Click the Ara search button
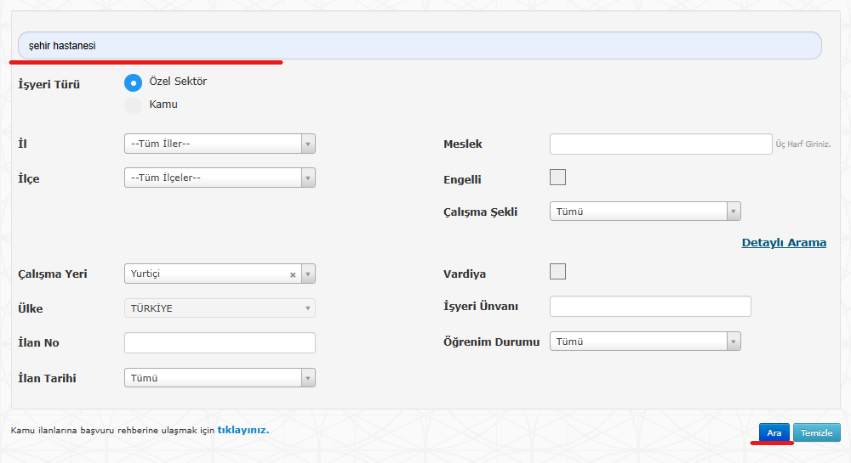Viewport: 851px width, 463px height. pyautogui.click(x=774, y=432)
